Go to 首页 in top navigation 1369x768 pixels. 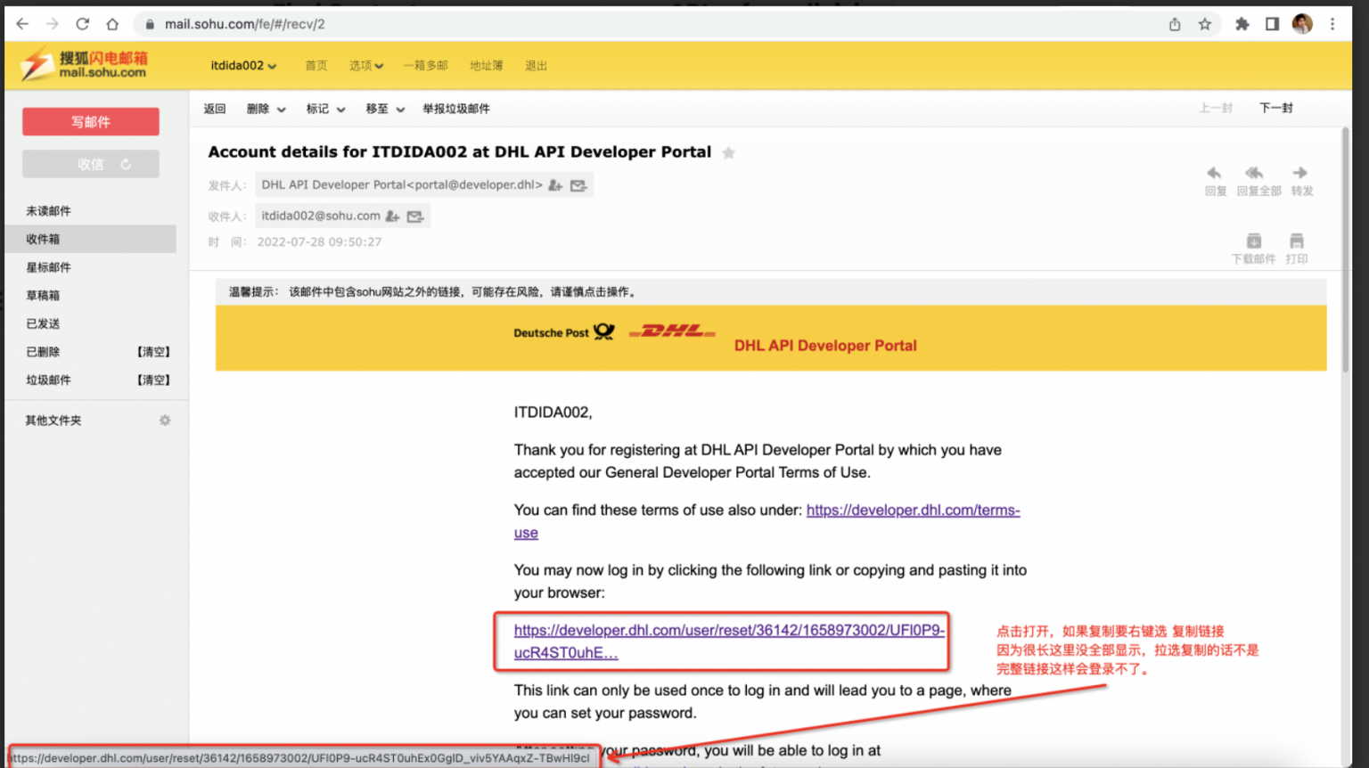pyautogui.click(x=316, y=66)
